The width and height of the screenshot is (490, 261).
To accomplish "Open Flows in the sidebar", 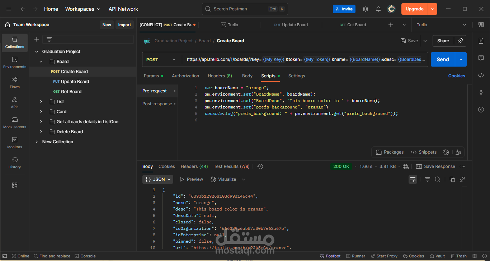I will pyautogui.click(x=15, y=83).
